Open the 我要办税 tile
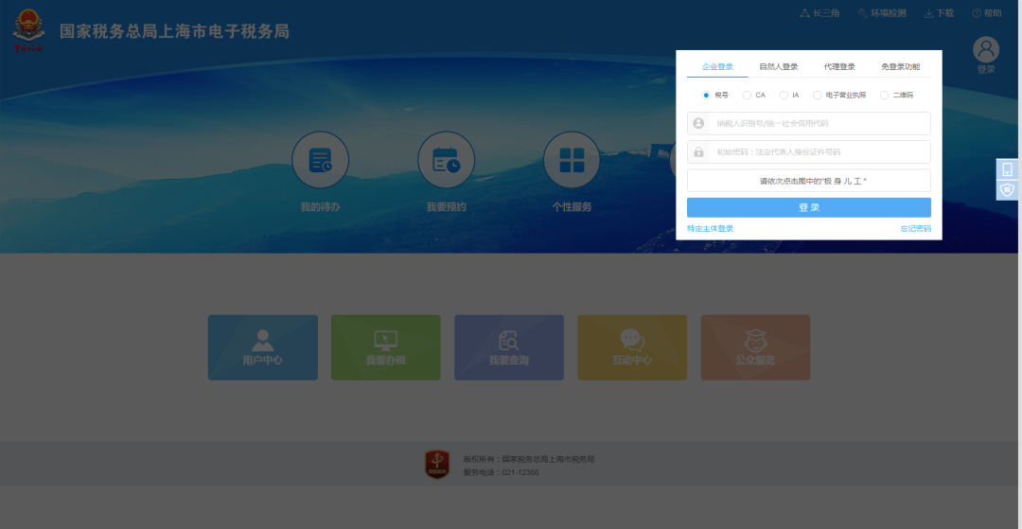The height and width of the screenshot is (529, 1022). click(386, 347)
